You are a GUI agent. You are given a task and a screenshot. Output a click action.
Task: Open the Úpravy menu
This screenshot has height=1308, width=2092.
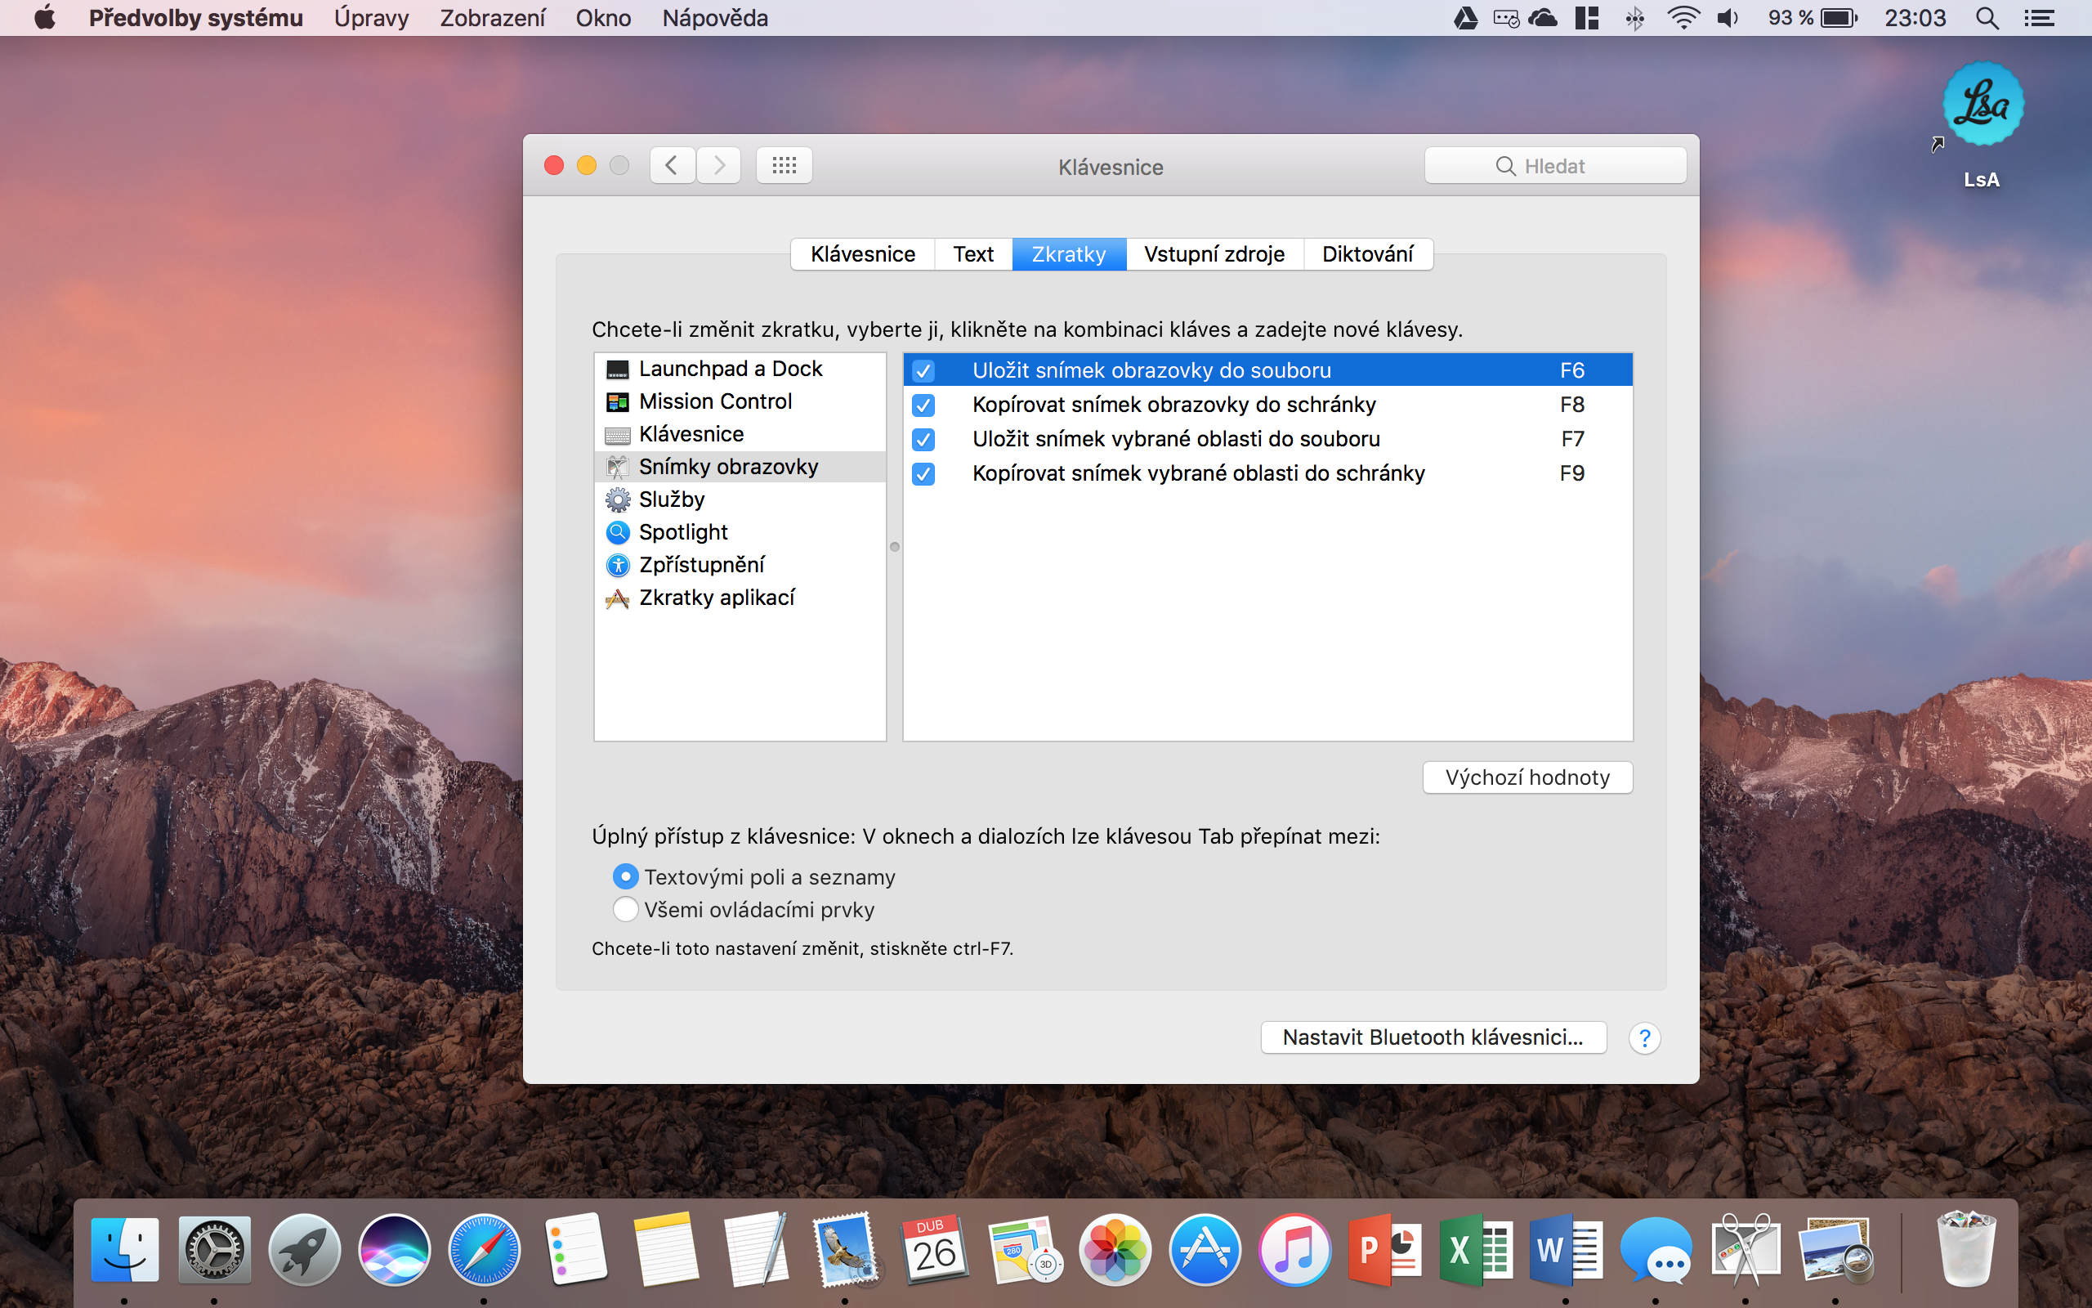click(x=371, y=17)
